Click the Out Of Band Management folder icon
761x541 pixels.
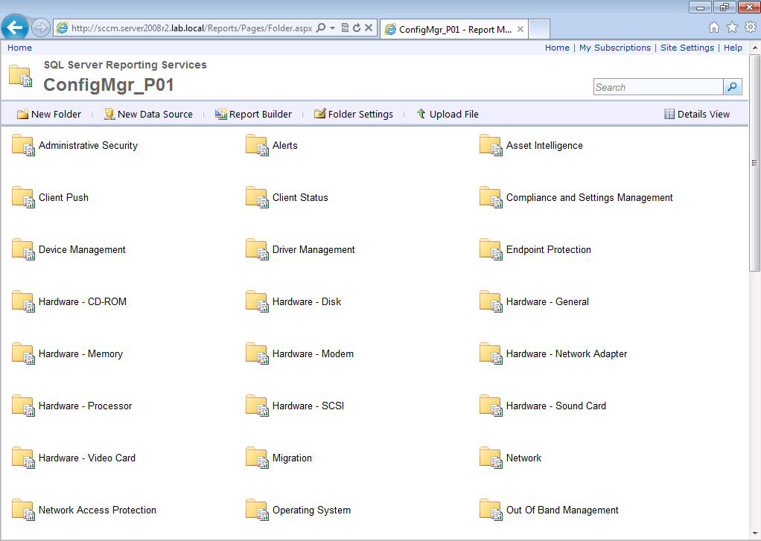point(491,510)
